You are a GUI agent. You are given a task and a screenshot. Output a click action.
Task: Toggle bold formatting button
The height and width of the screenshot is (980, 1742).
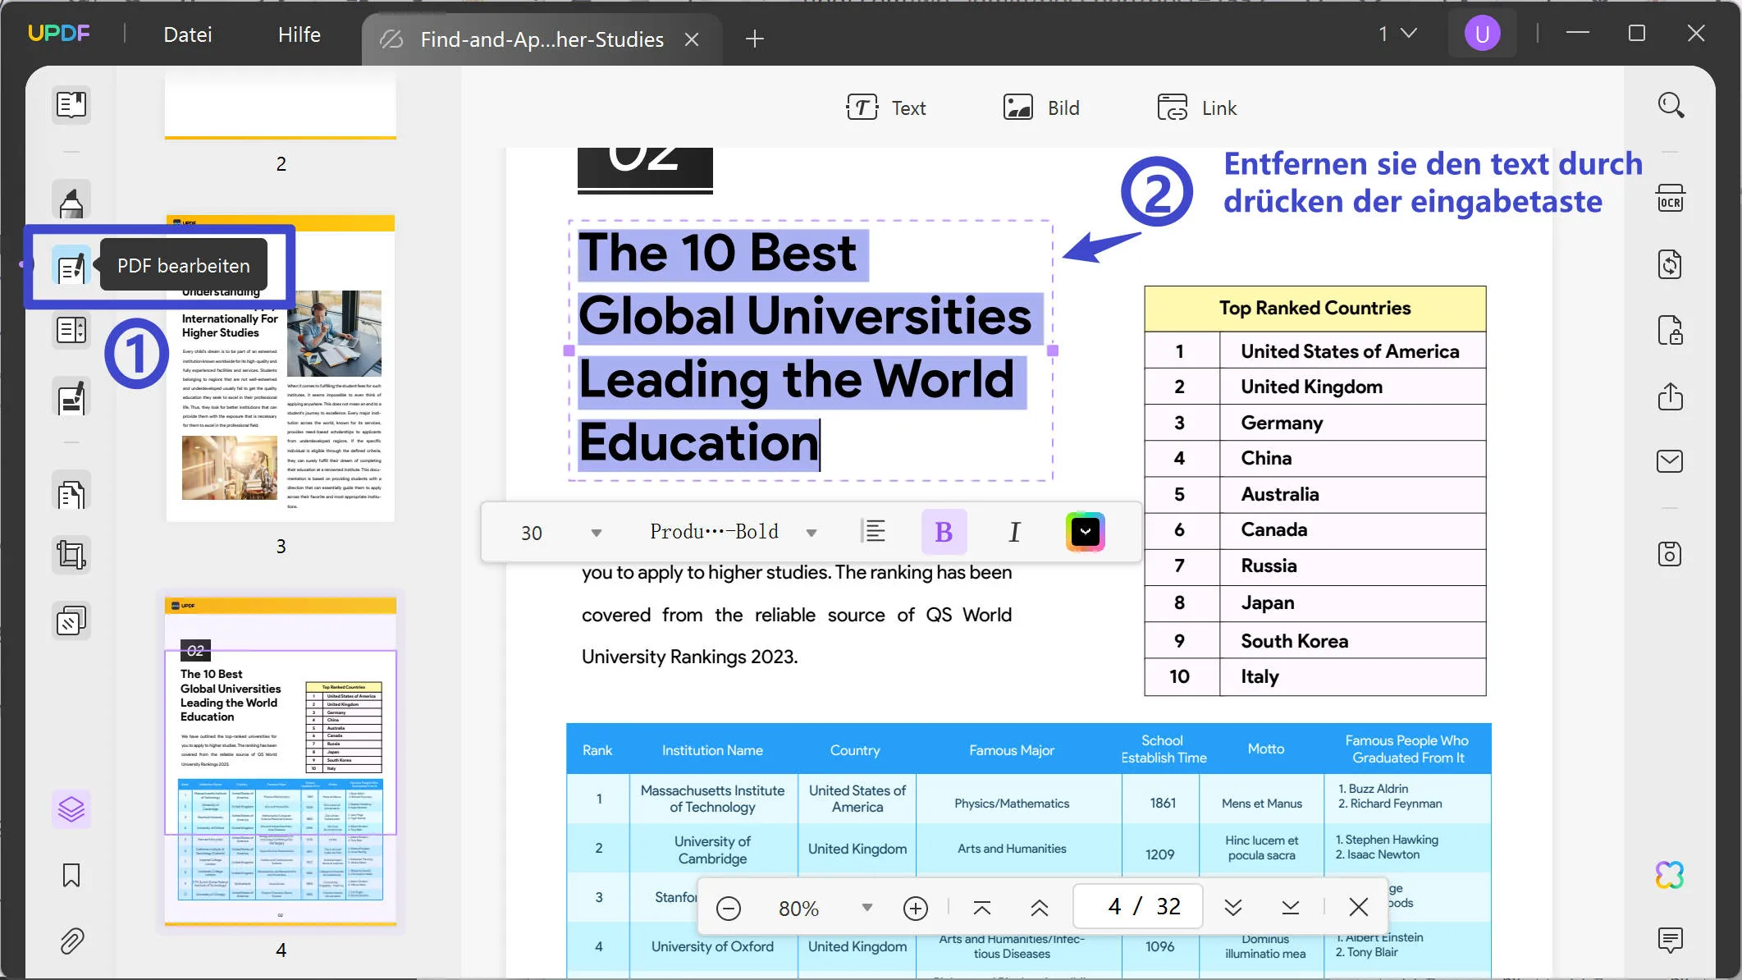pyautogui.click(x=944, y=532)
